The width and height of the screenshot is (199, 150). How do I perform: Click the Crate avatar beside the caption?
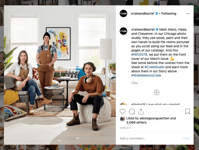[123, 31]
